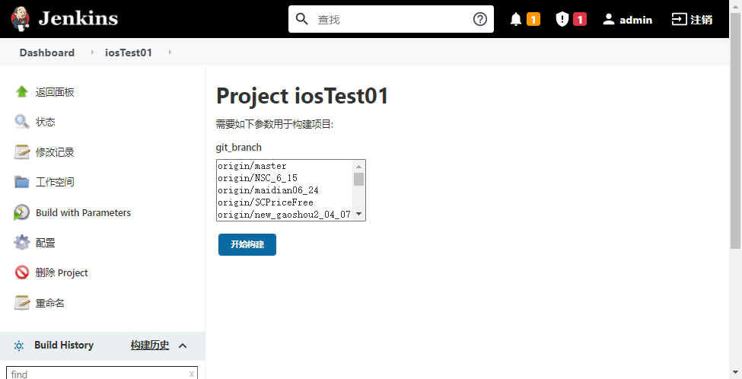Viewport: 742px width, 379px height.
Task: Clear the find field with x
Action: (191, 374)
